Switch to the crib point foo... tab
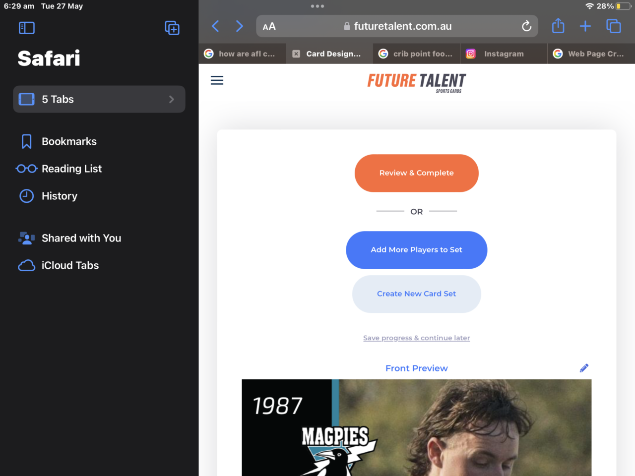Screen dimensions: 635x476 click(422, 54)
